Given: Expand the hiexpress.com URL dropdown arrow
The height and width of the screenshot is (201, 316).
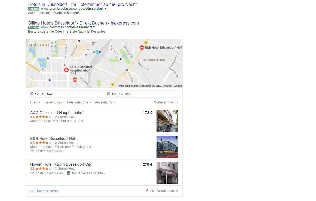Looking at the screenshot, I should click(x=94, y=27).
